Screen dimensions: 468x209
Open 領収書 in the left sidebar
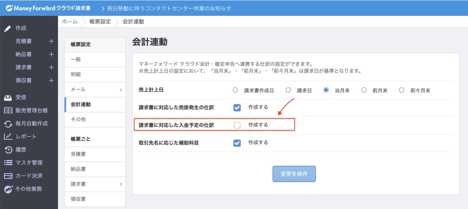24,80
